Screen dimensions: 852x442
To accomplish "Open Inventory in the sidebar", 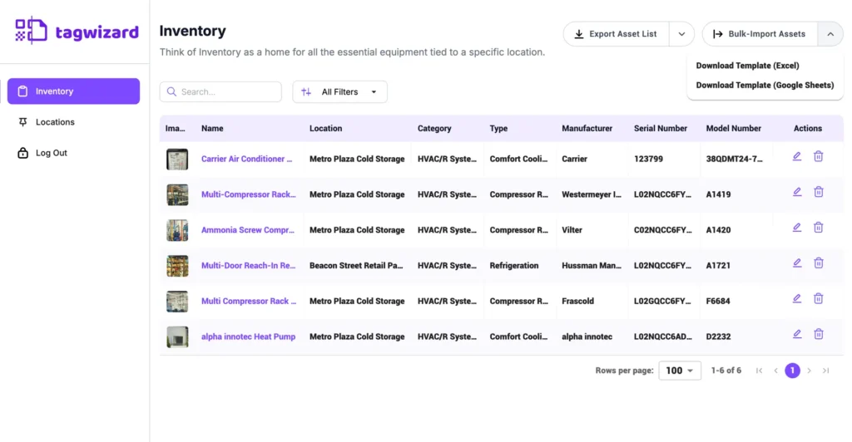I will coord(73,91).
